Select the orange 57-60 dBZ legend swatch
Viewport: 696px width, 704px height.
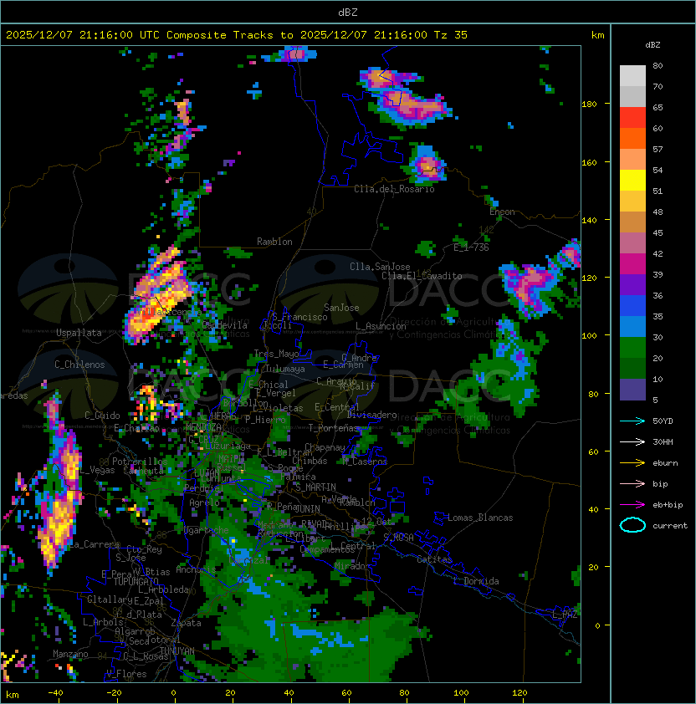click(632, 138)
